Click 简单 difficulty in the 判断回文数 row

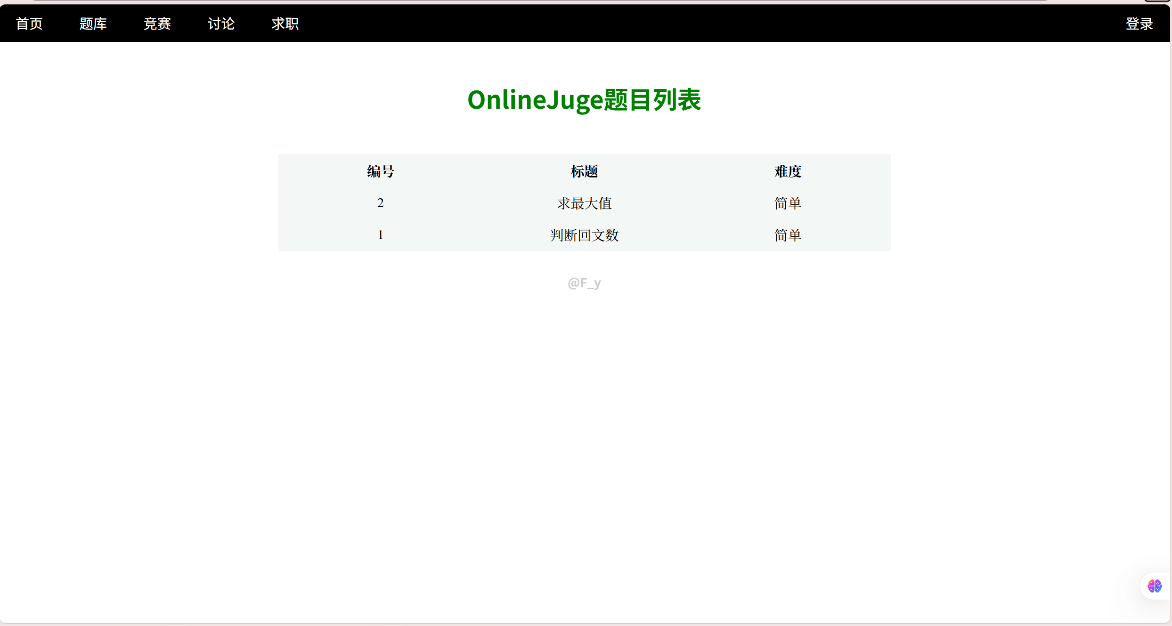coord(788,235)
